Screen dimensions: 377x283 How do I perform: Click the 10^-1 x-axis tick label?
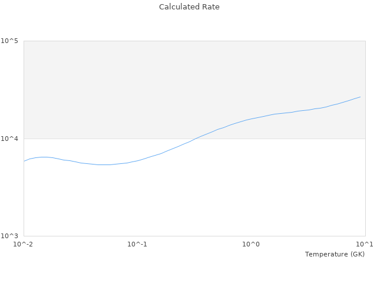point(137,244)
